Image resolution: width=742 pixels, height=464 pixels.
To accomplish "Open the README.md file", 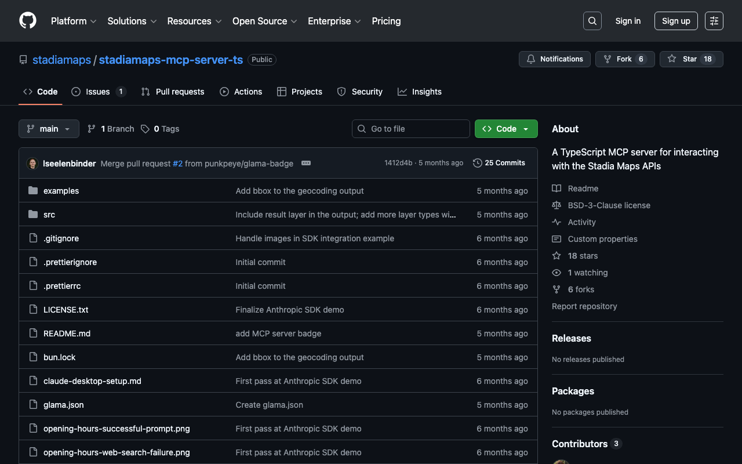I will 67,333.
